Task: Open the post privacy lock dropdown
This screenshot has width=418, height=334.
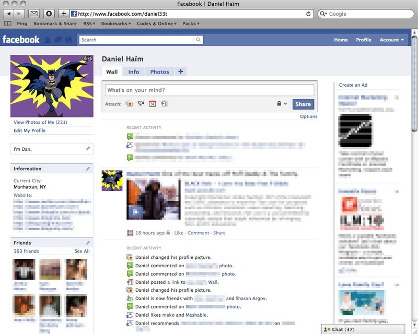Action: point(282,104)
